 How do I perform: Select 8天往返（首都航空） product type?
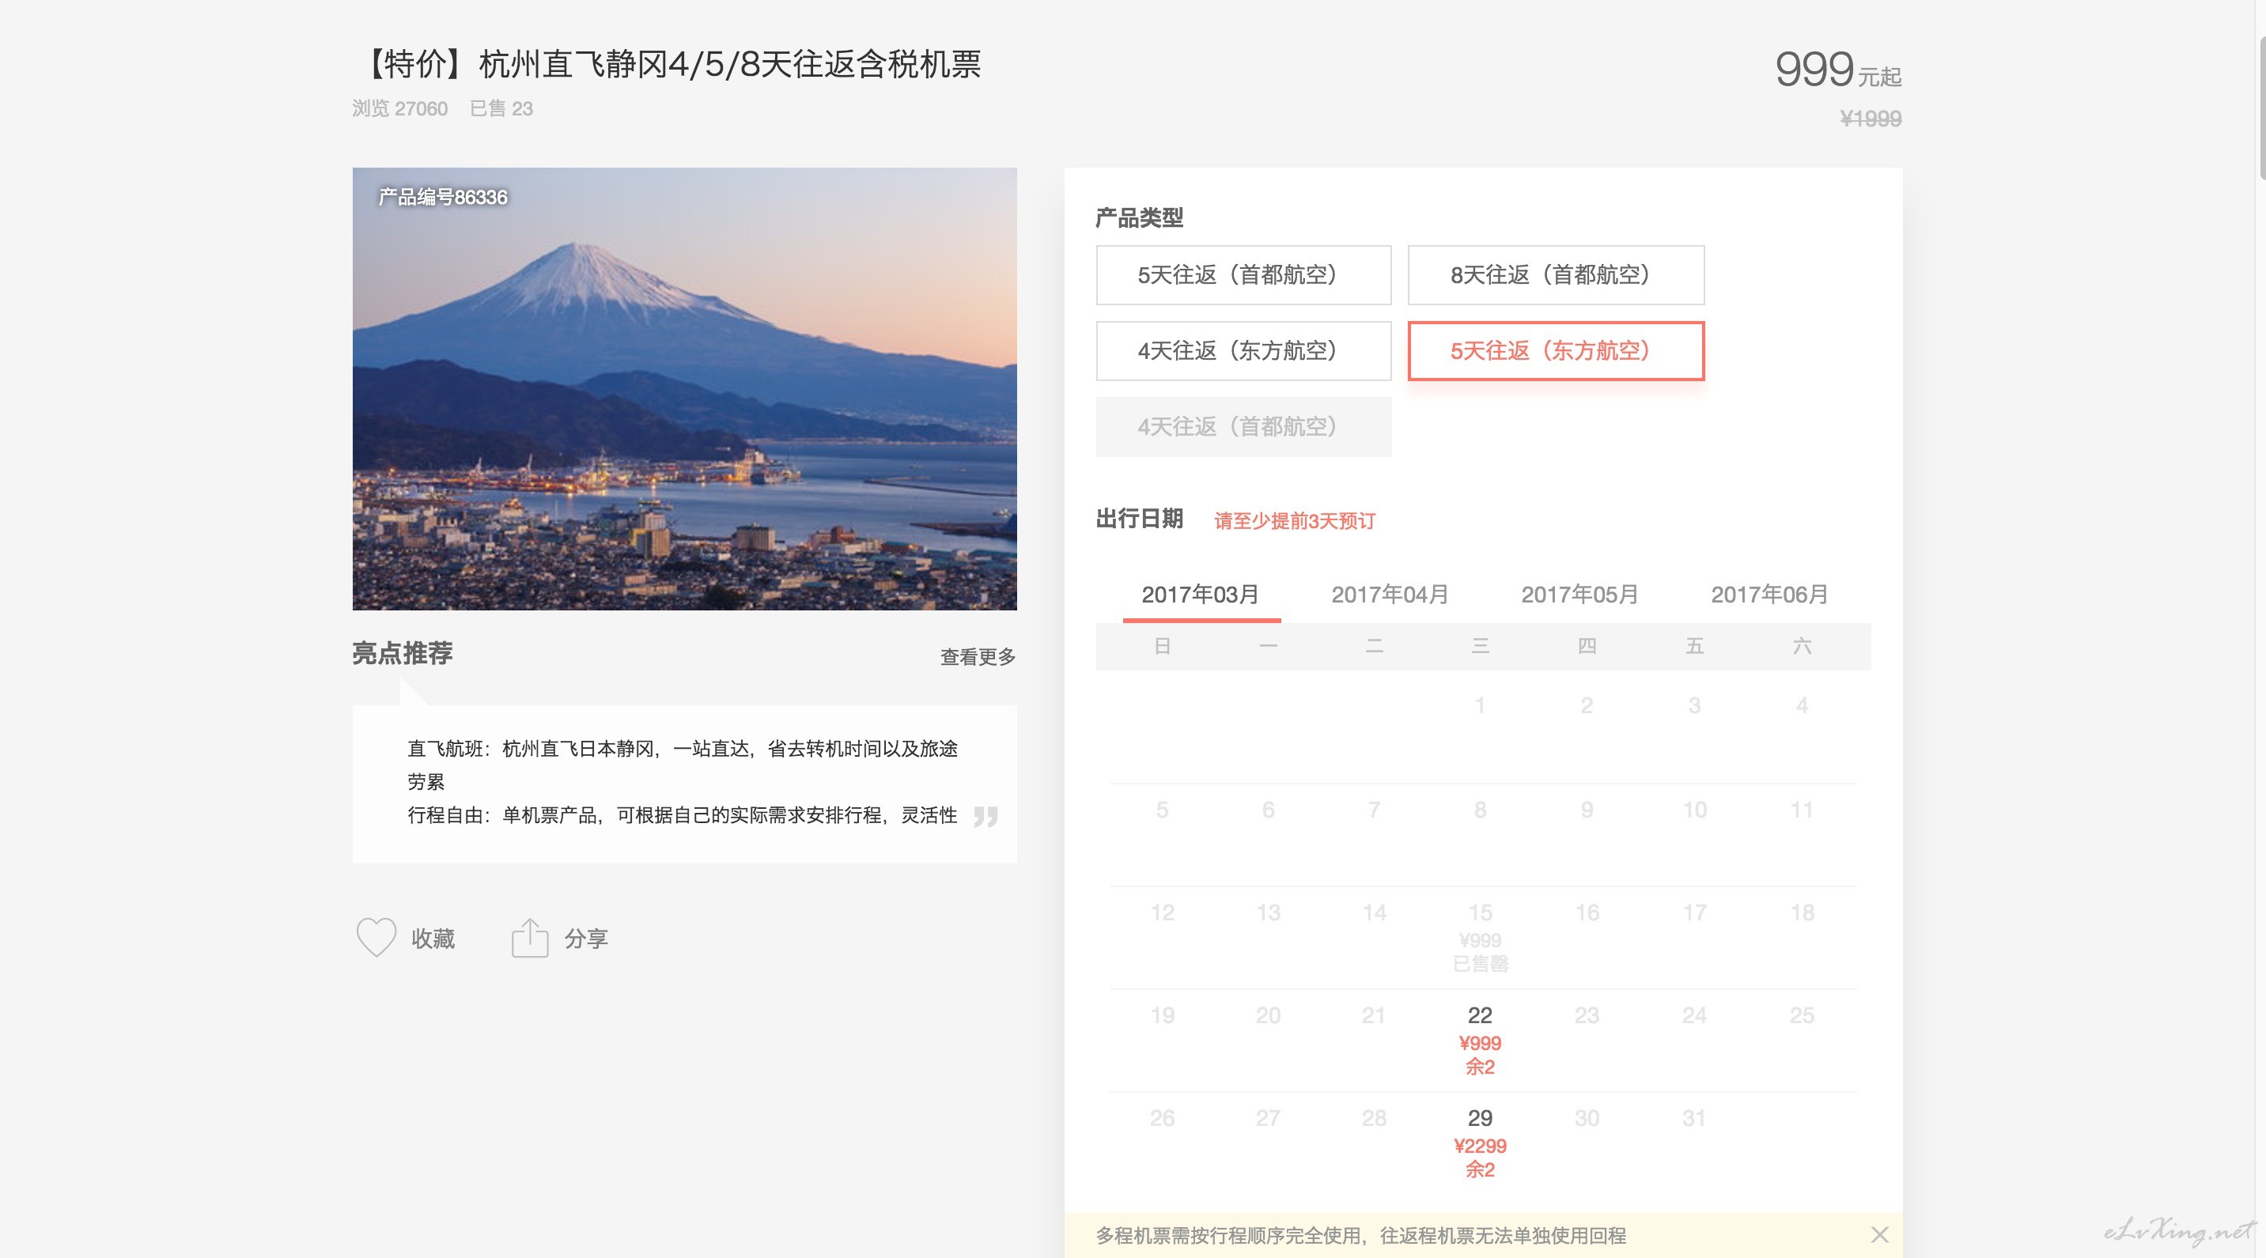click(1555, 275)
